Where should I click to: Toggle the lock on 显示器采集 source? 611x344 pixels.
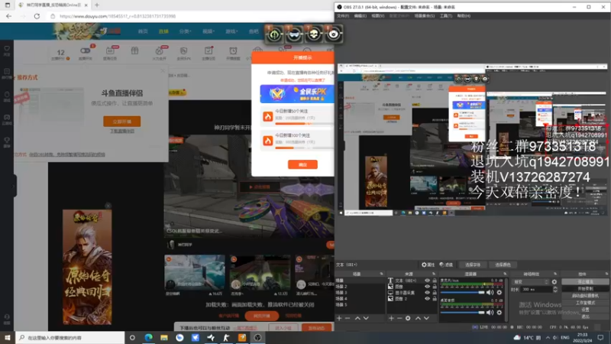click(x=435, y=293)
